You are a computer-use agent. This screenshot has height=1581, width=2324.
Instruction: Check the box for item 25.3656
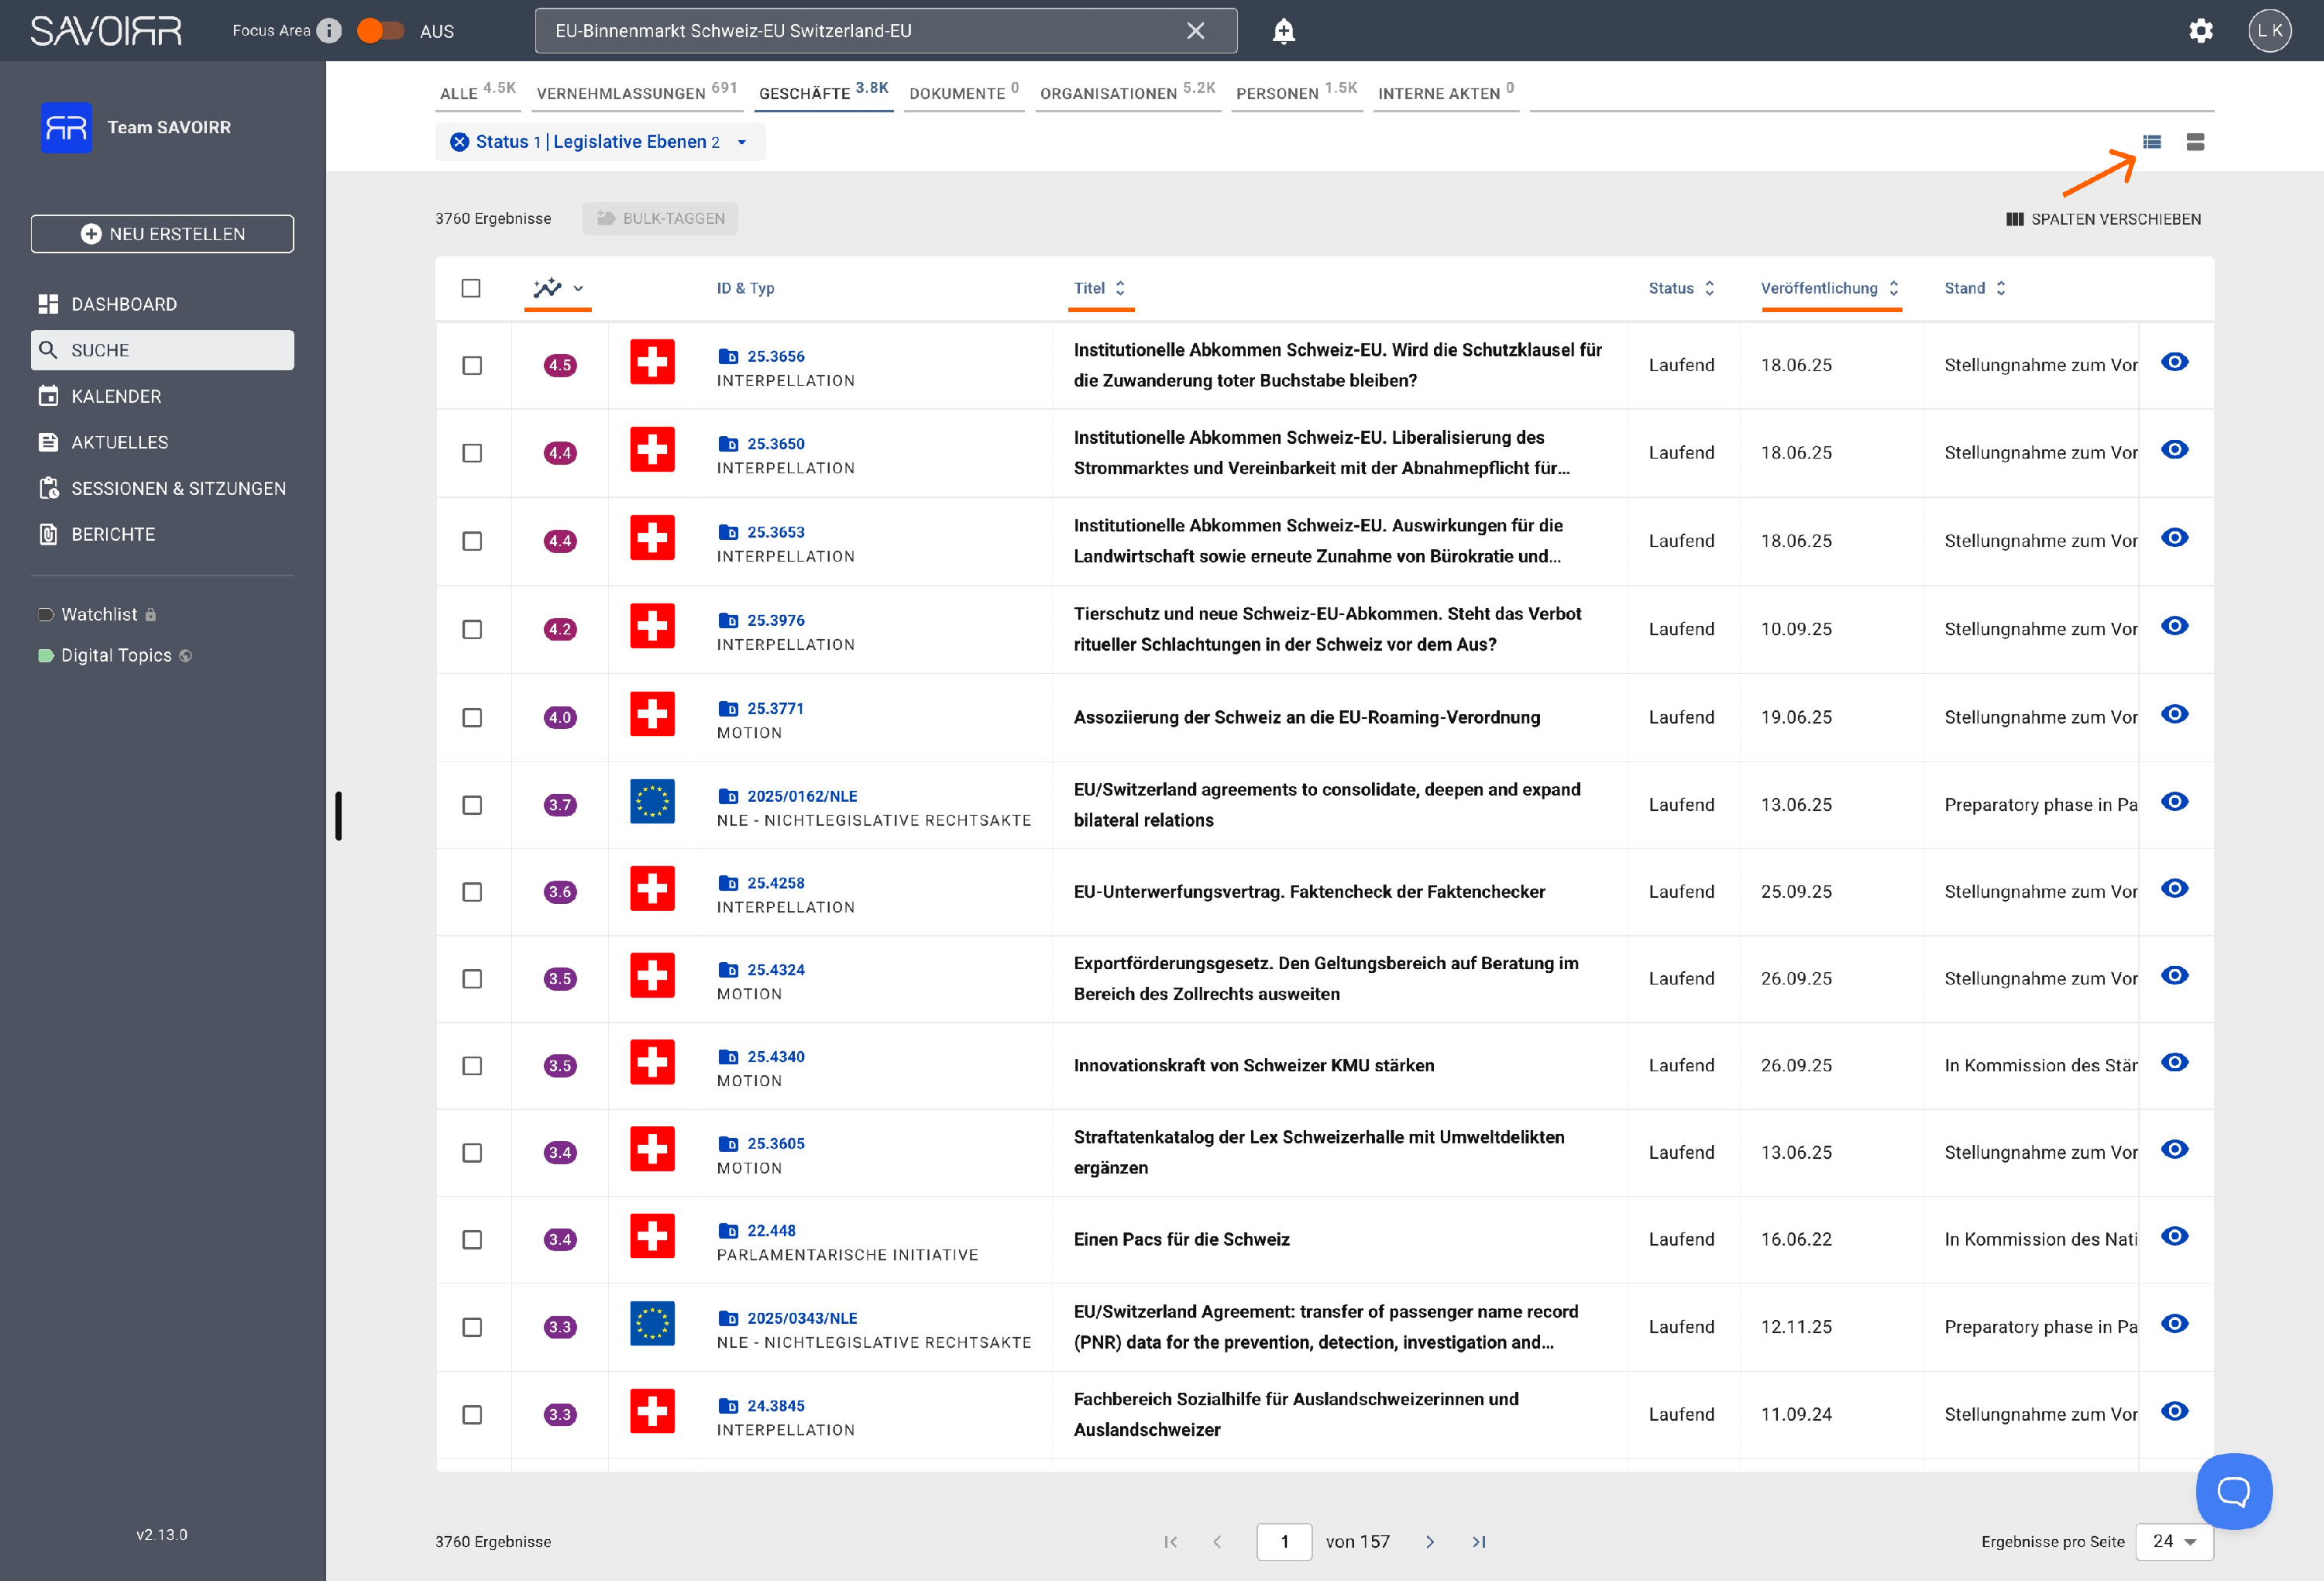coord(472,365)
